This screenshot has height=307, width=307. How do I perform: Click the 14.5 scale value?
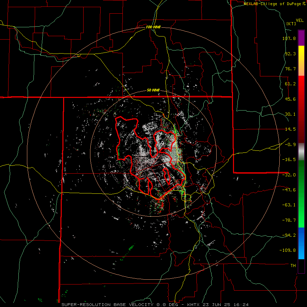coord(290,129)
